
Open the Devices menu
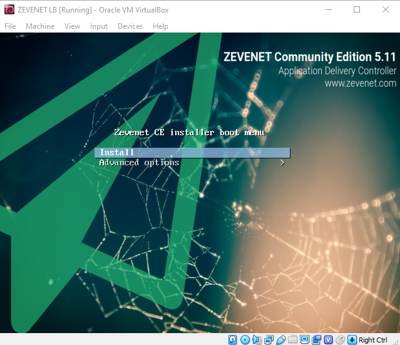(130, 26)
